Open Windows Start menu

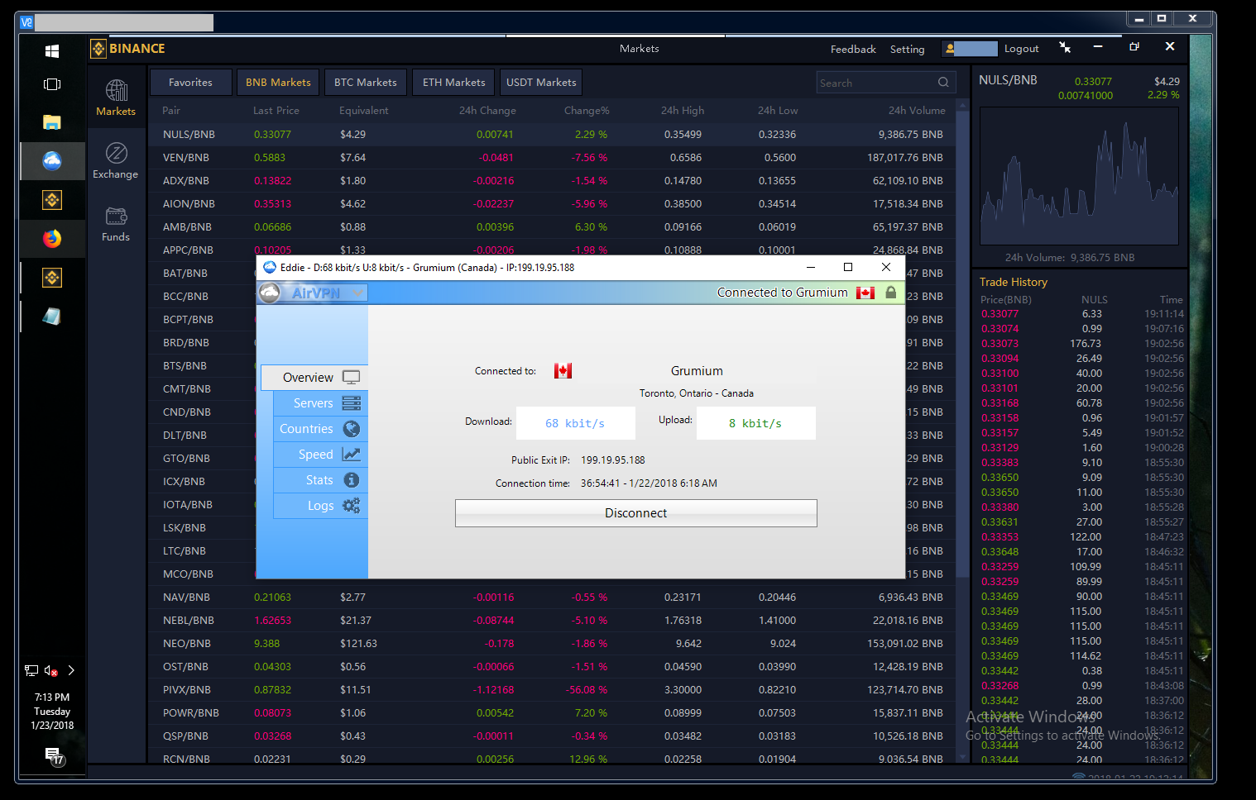52,51
